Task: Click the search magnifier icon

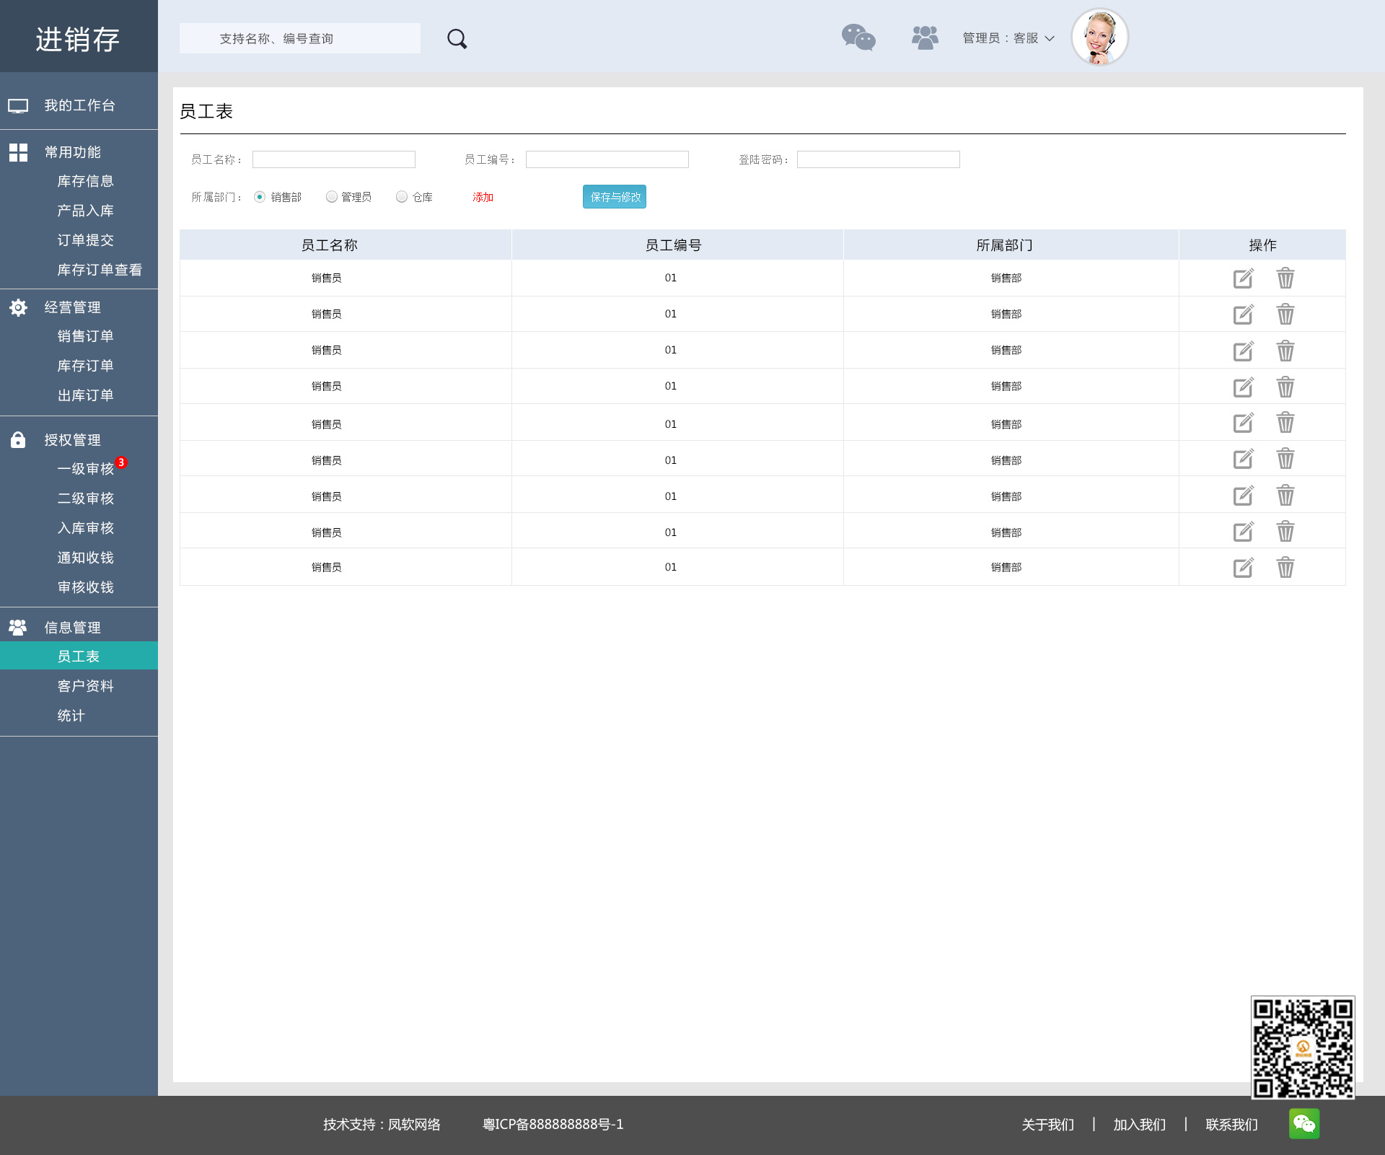Action: pos(457,39)
